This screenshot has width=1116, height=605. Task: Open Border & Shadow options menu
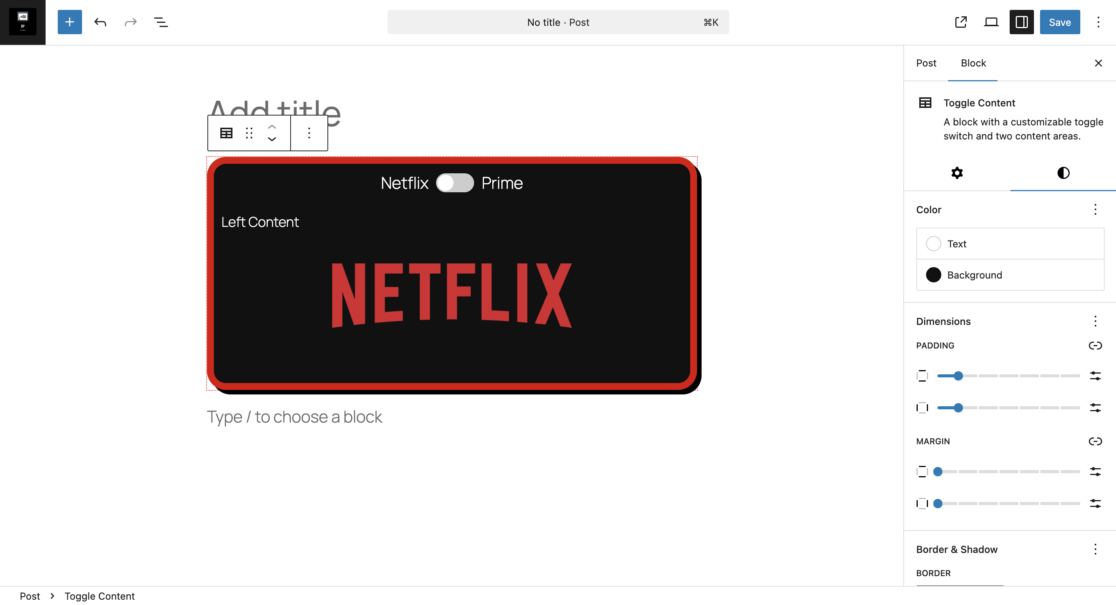[x=1095, y=550]
